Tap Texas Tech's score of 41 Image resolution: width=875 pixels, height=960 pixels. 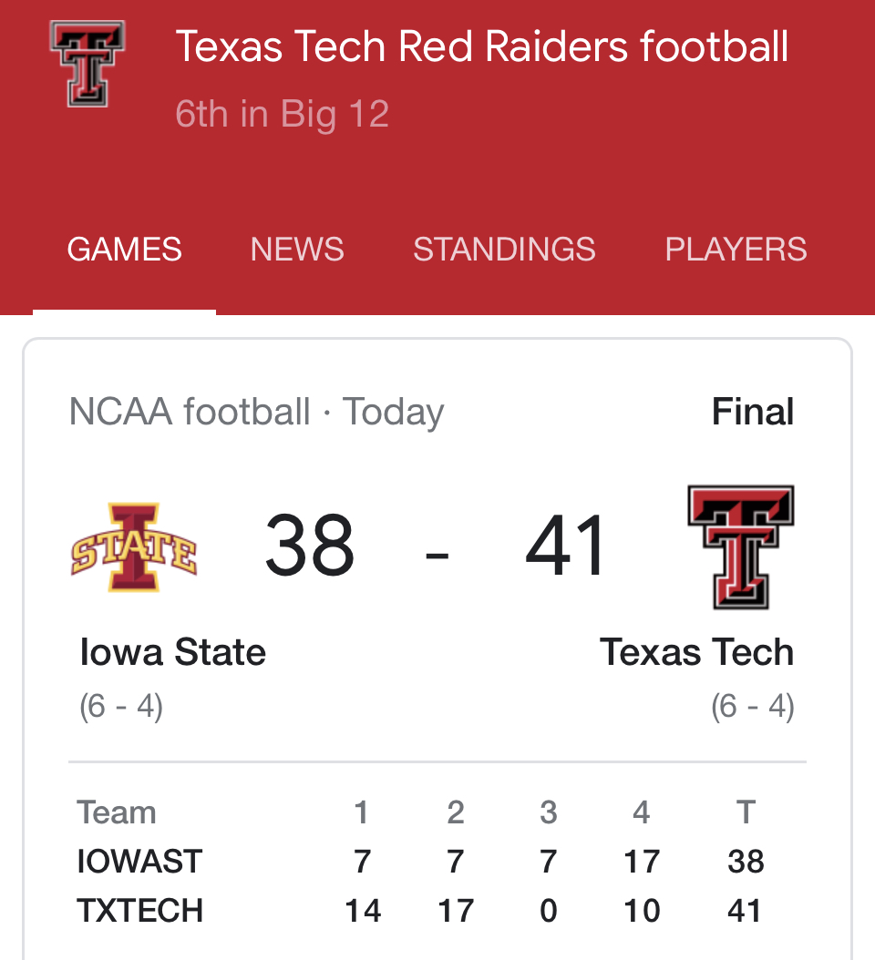coord(566,546)
